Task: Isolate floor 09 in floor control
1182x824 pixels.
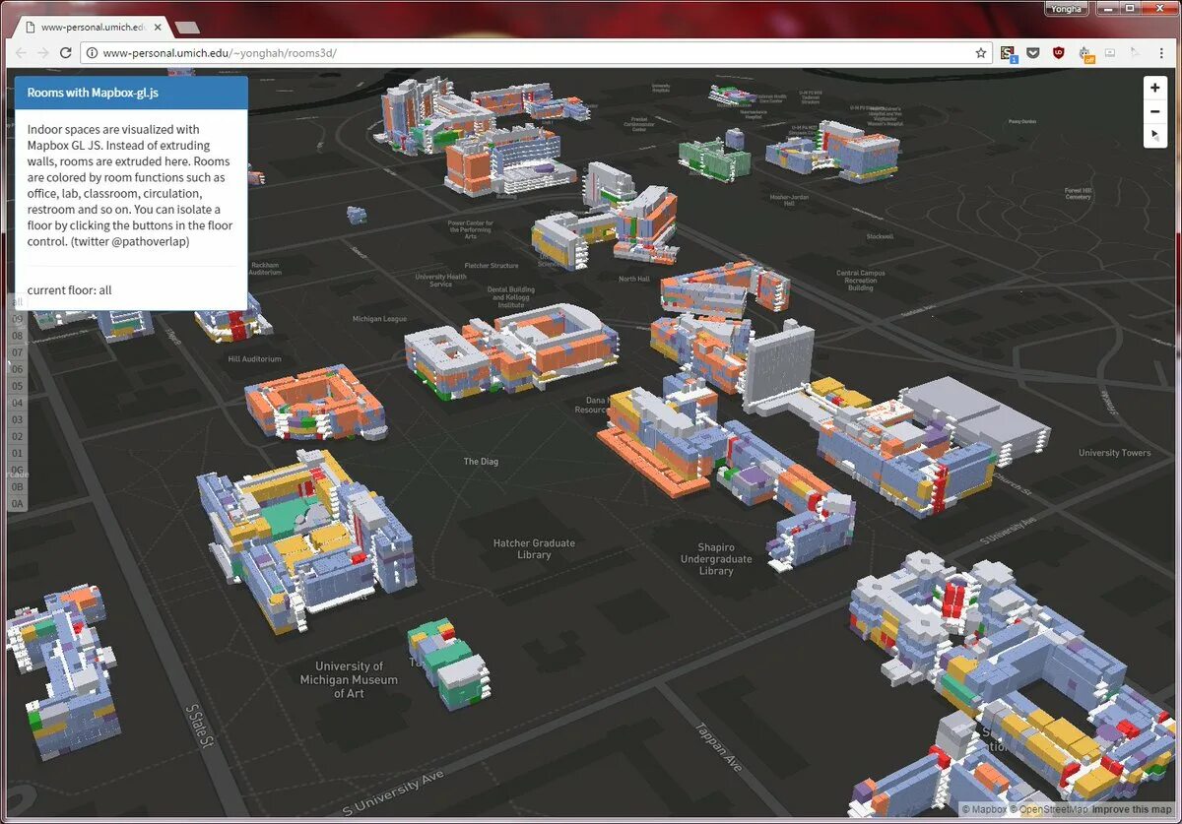Action: click(17, 319)
